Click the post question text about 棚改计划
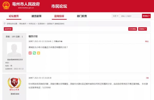154x100 pixels. click(x=48, y=47)
